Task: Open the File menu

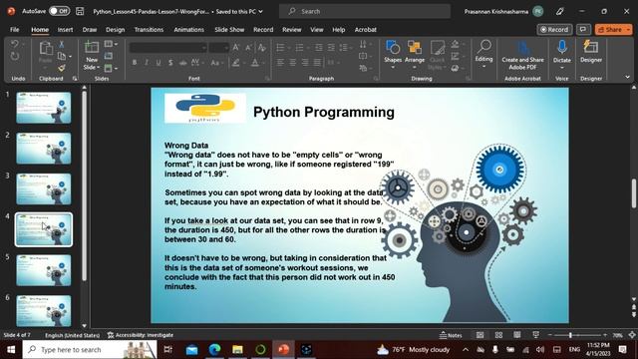Action: (15, 30)
